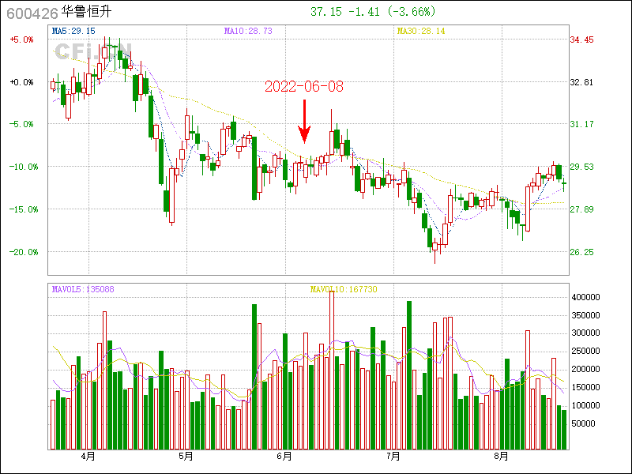
Task: Click the 350000 volume axis label
Action: pyautogui.click(x=585, y=315)
